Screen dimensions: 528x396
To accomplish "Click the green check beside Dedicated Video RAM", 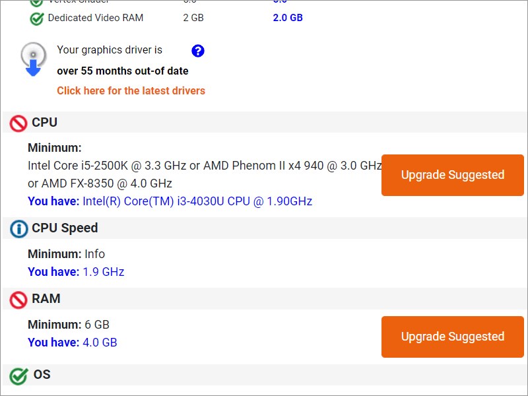I will click(x=37, y=18).
